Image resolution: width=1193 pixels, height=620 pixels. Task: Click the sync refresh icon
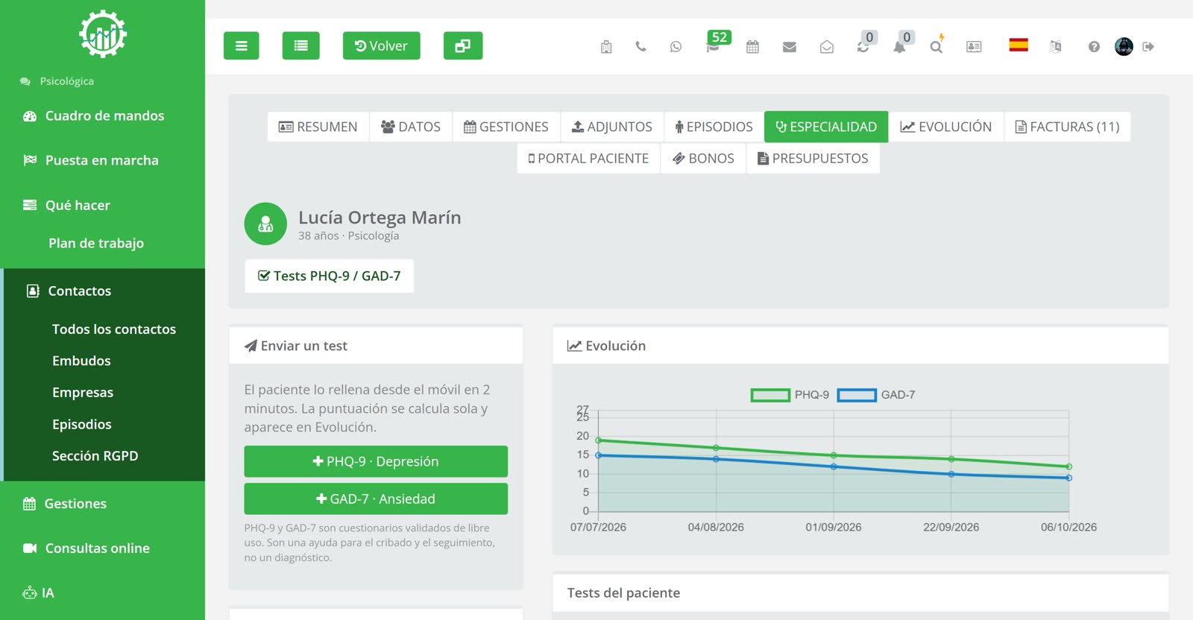pos(863,46)
